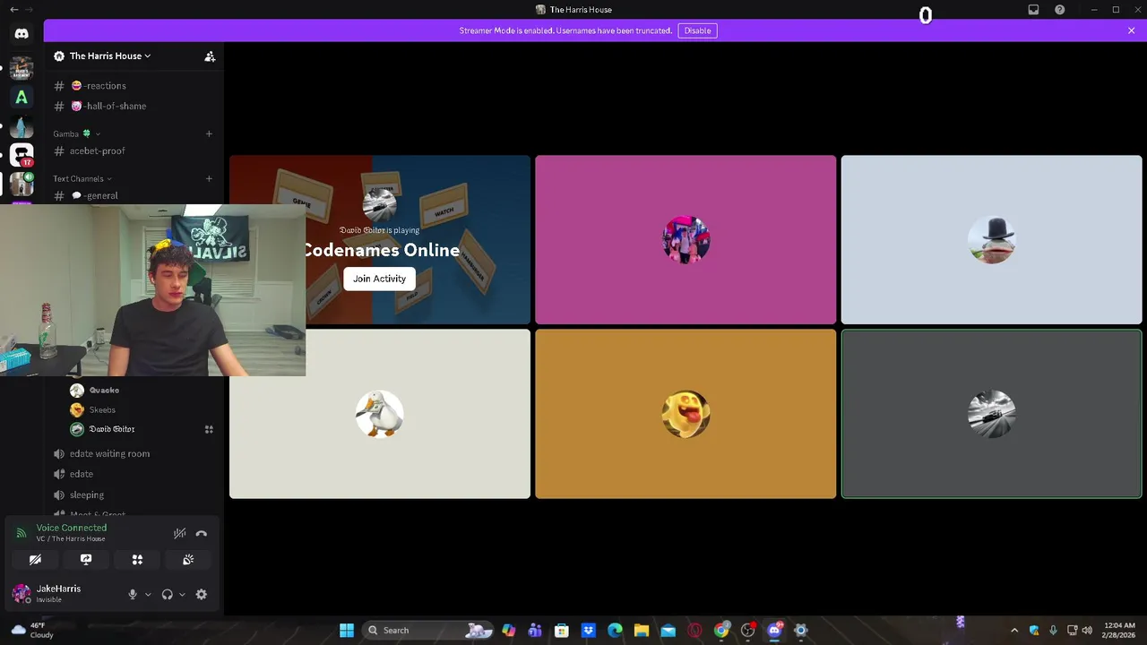Focus the emoji face avatar tile
This screenshot has width=1147, height=645.
(686, 414)
